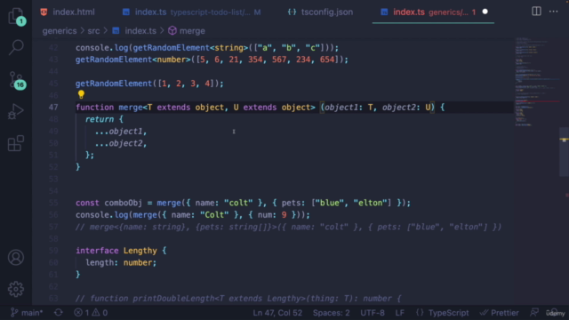Image resolution: width=569 pixels, height=320 pixels.
Task: Click getRandomElement on line 45
Action: [x=114, y=84]
